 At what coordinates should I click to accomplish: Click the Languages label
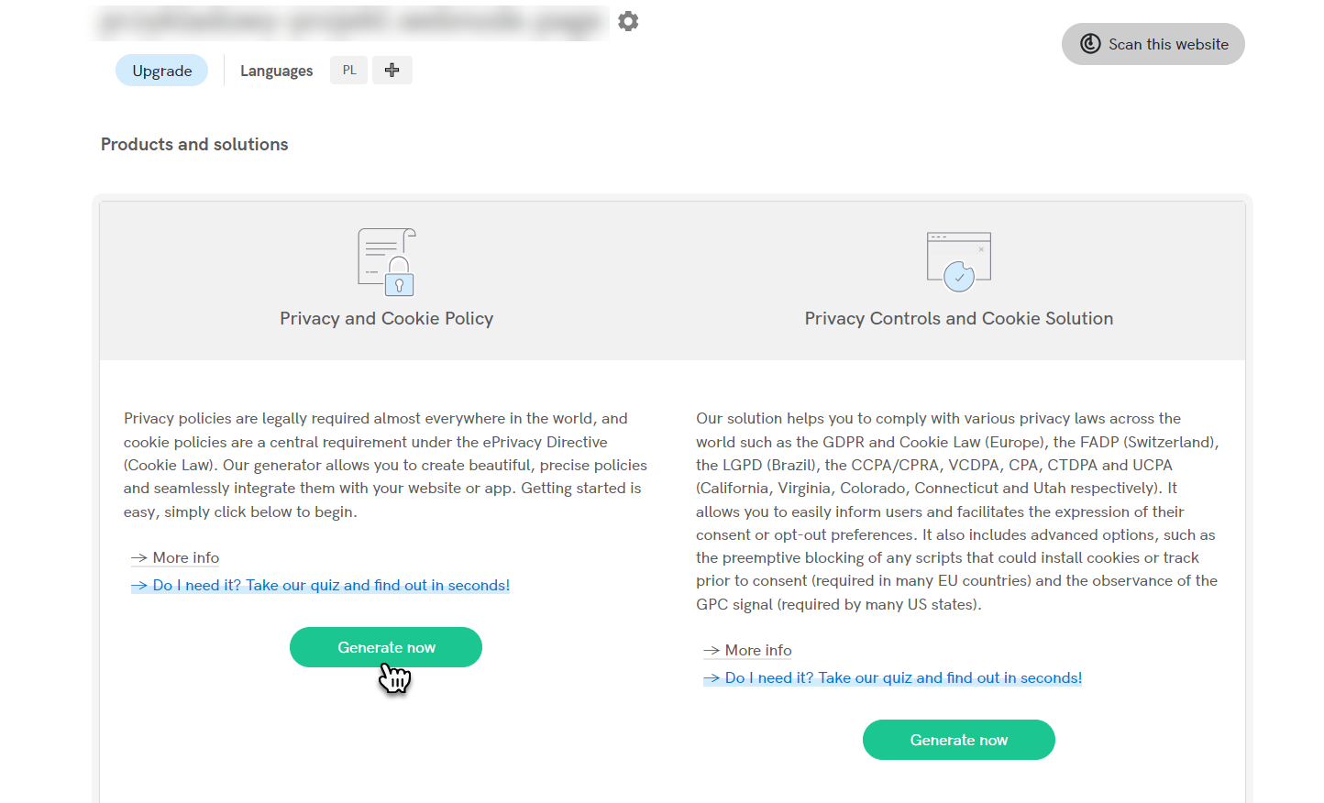(276, 71)
